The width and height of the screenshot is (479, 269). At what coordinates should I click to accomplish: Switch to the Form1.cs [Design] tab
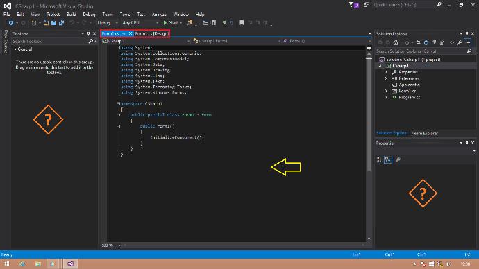151,33
